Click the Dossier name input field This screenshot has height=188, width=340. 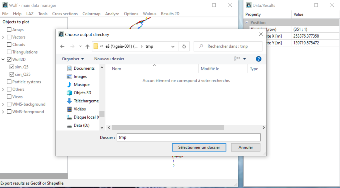coord(189,137)
